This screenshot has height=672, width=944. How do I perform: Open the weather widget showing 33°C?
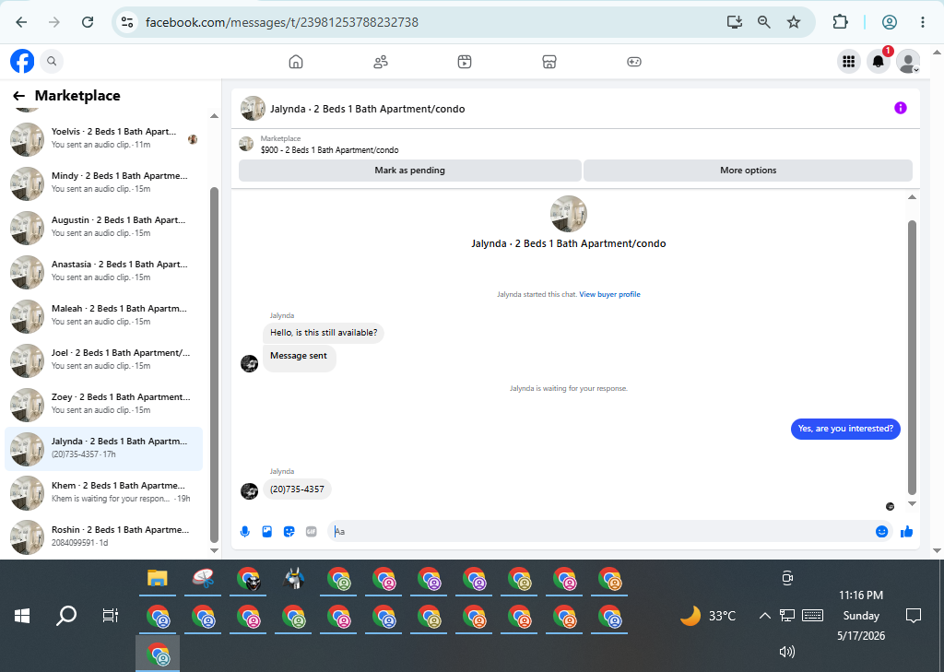708,616
